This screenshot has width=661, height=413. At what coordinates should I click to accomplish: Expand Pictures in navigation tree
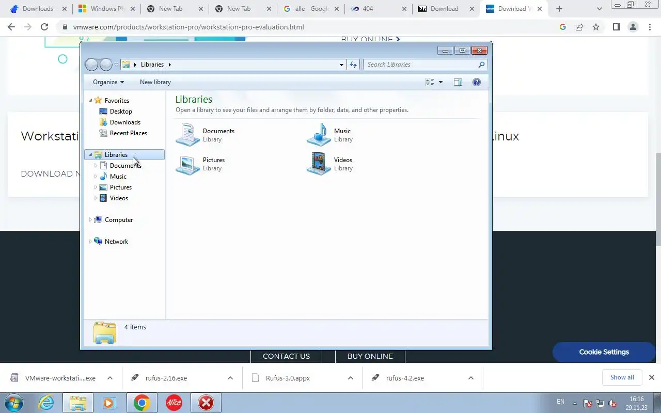point(96,187)
